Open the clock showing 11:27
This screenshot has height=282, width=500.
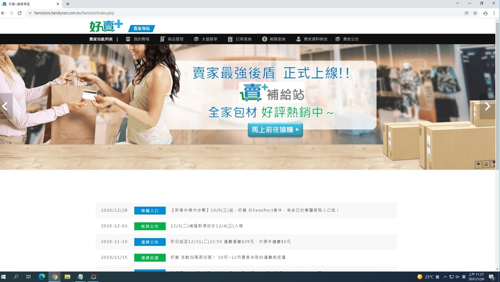(x=476, y=277)
